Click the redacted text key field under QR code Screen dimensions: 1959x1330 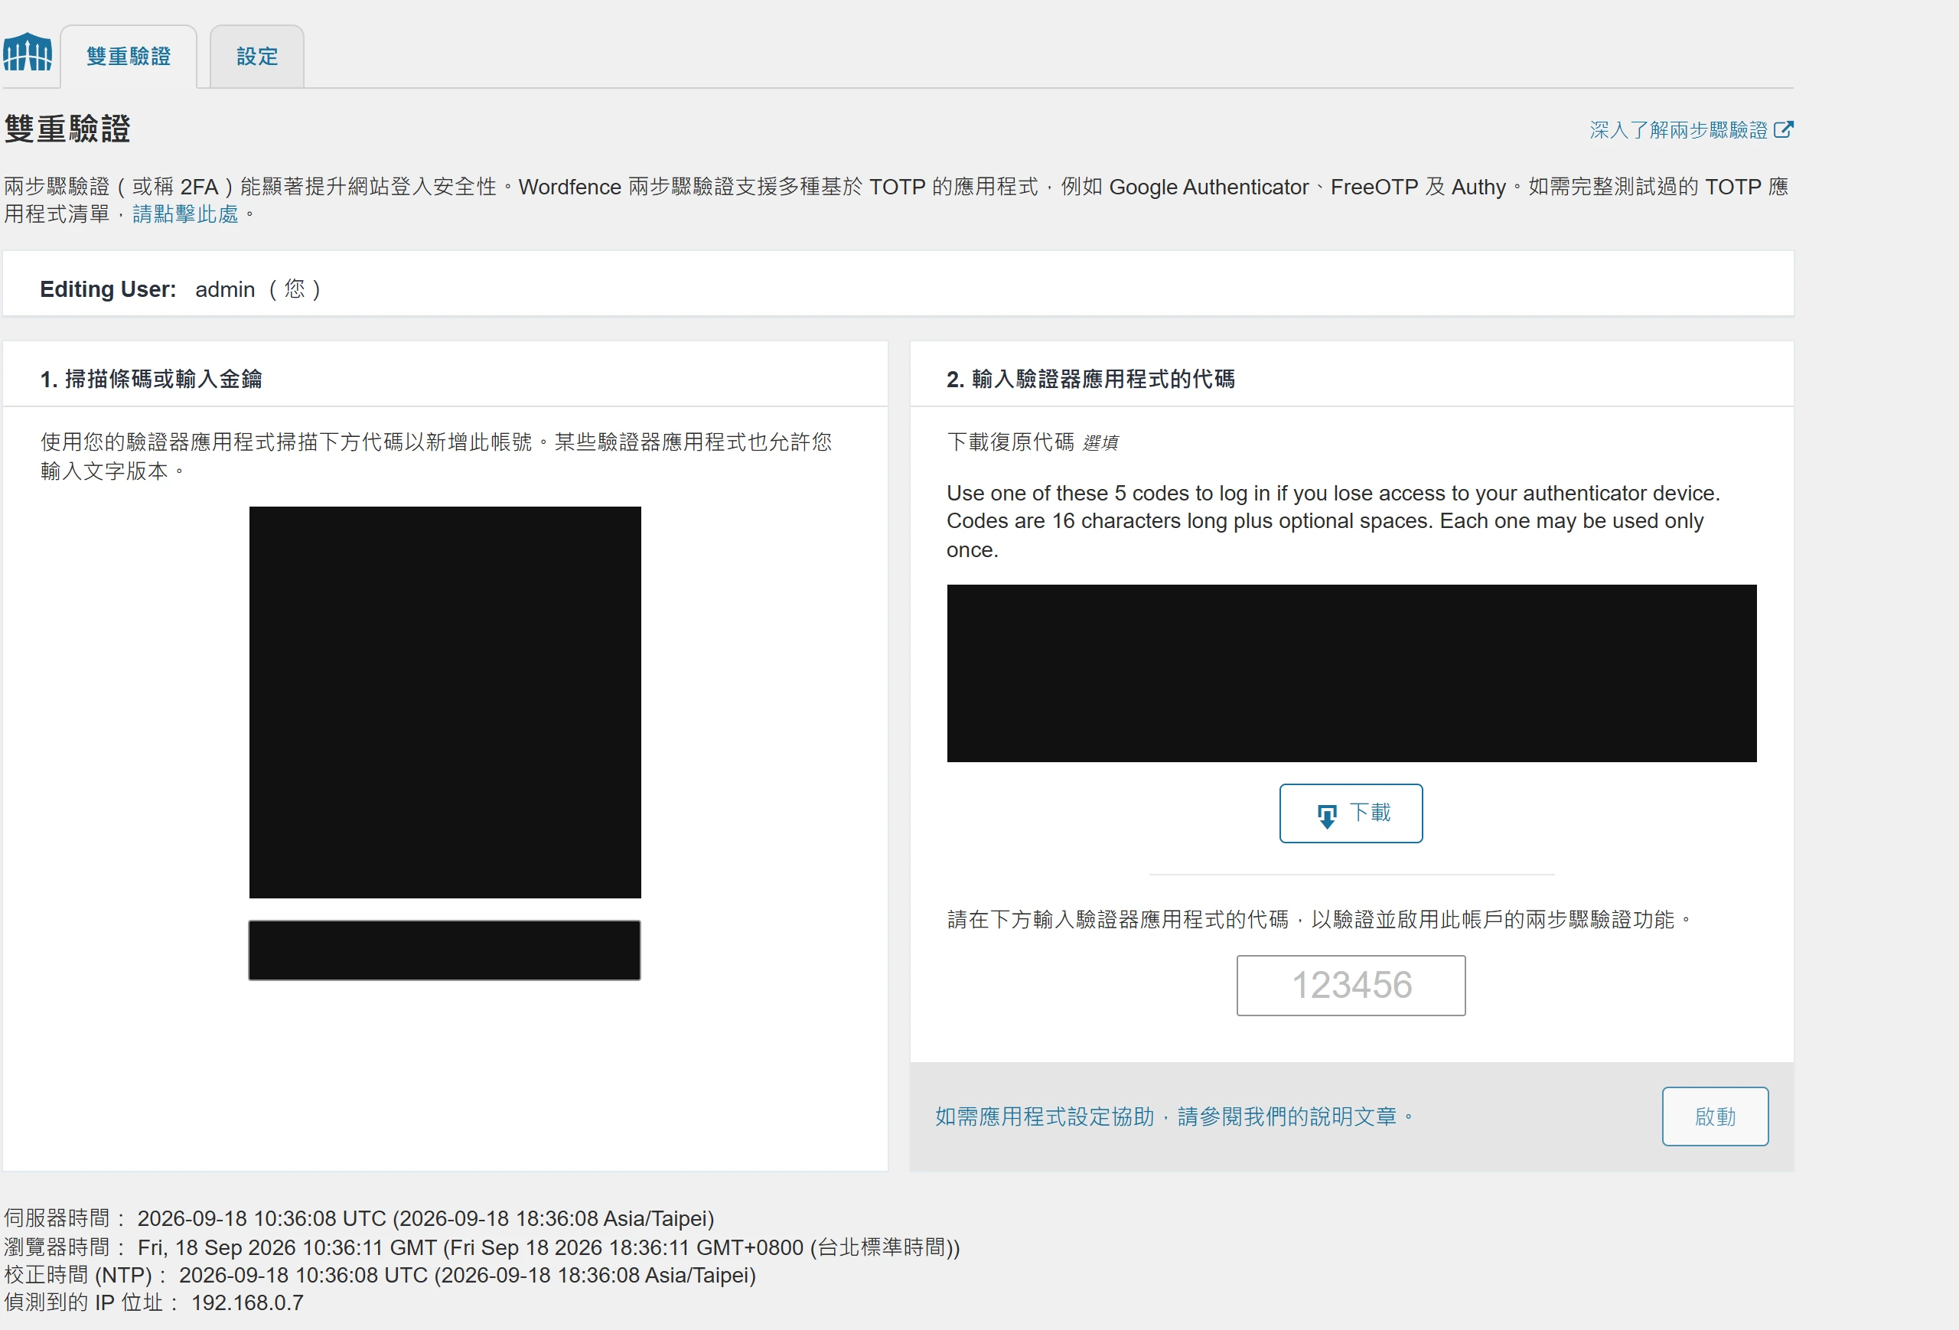tap(445, 950)
